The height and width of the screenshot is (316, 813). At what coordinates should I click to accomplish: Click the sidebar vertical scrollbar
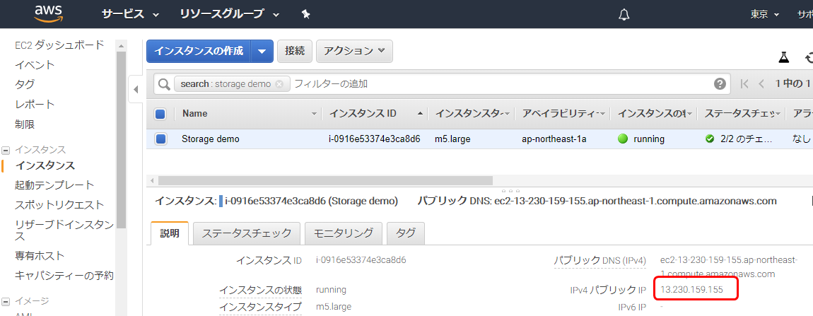(122, 140)
